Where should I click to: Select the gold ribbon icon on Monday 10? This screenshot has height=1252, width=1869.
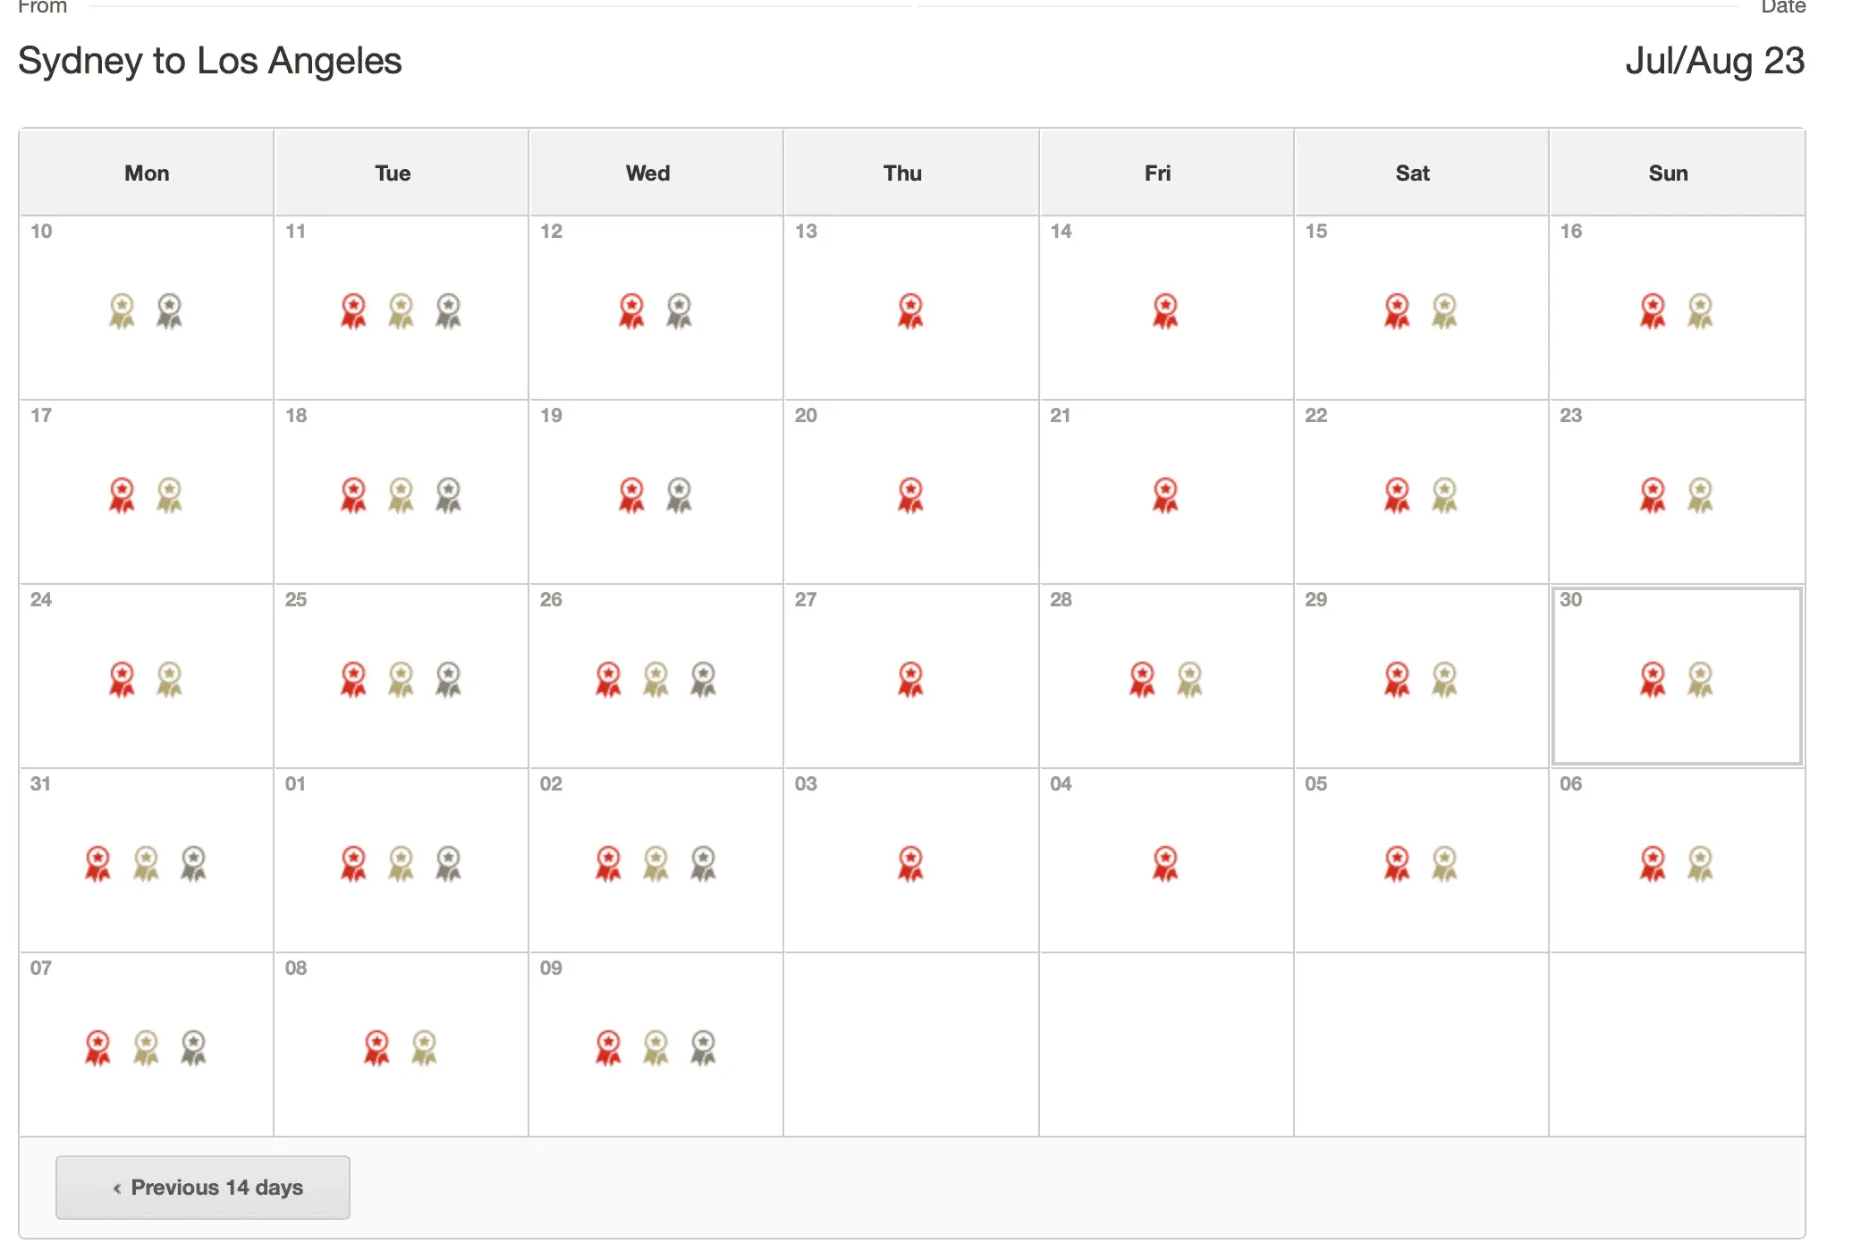pos(122,311)
